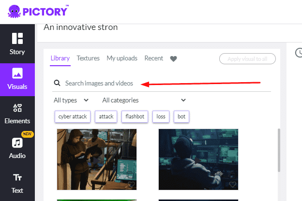Select the 'loss' keyword tag
302x201 pixels.
click(x=161, y=116)
